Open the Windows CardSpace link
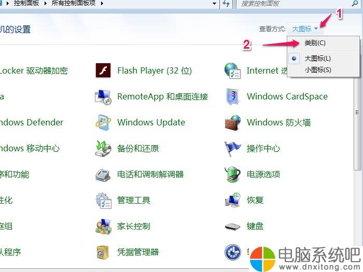Screen dimensions: 363x272 (287, 96)
